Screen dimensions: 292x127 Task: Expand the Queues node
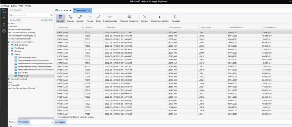pyautogui.click(x=8, y=51)
